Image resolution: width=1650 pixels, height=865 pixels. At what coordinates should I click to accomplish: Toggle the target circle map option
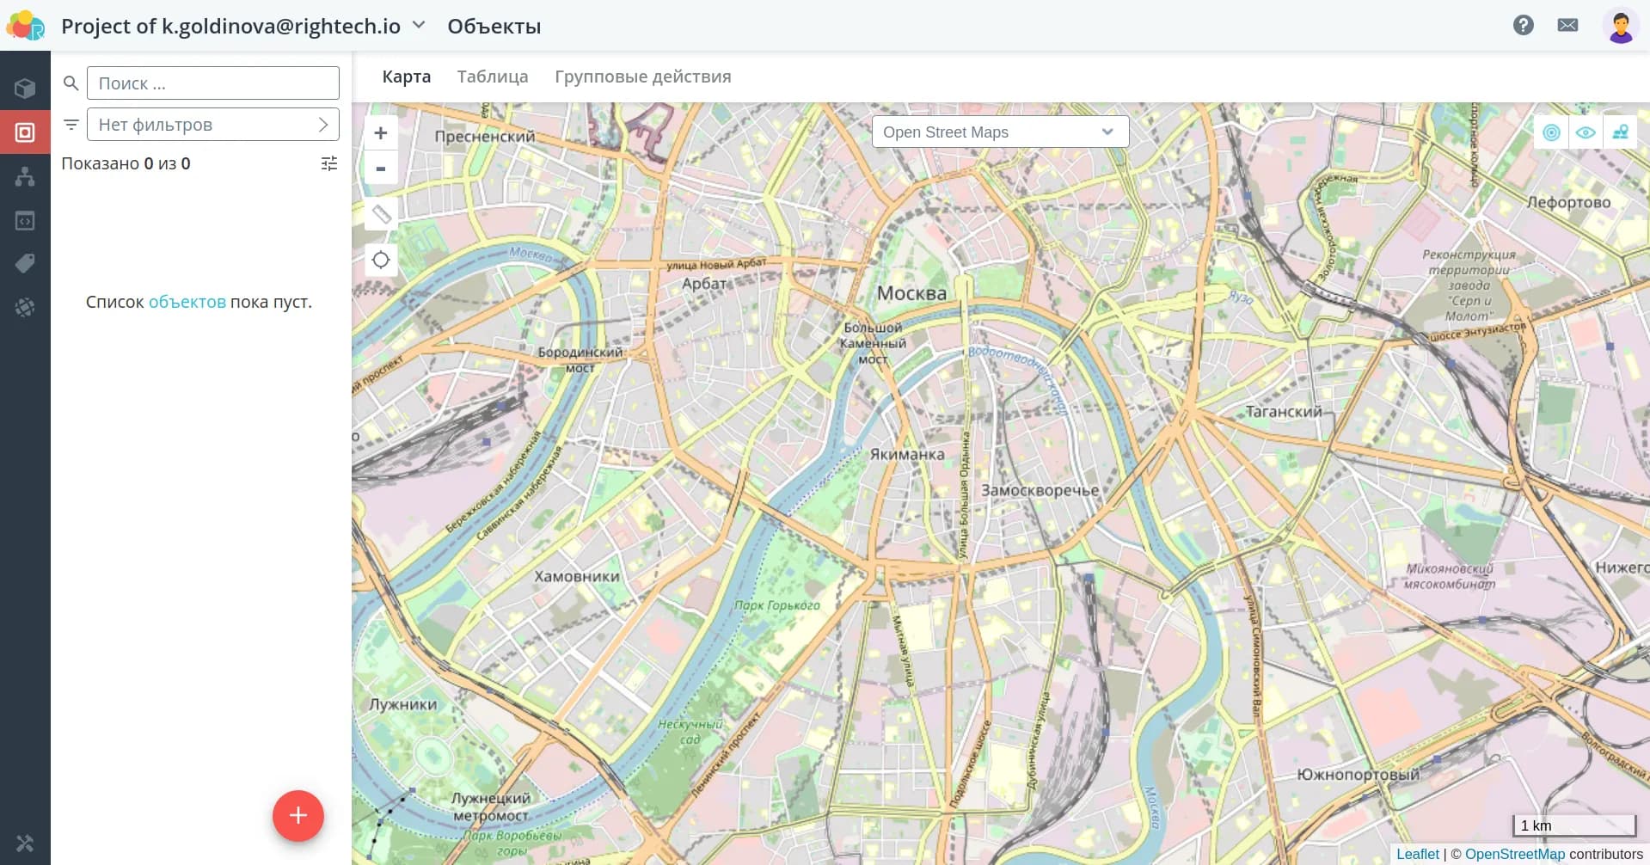tap(1551, 132)
